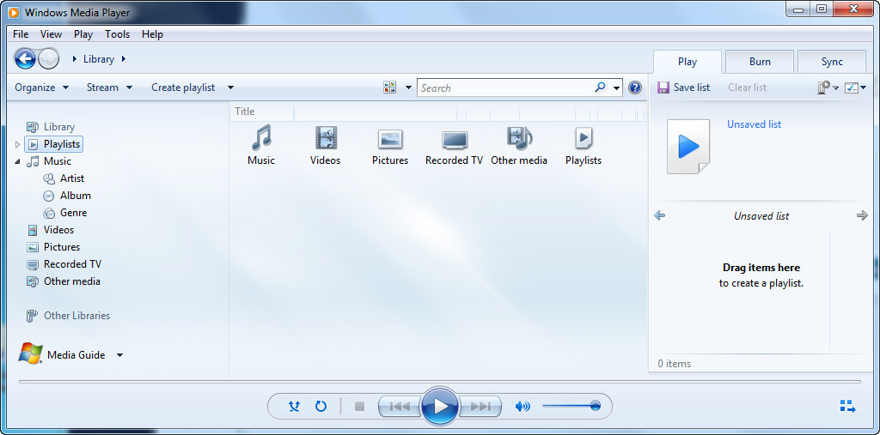Open the File menu
Image resolution: width=880 pixels, height=435 pixels.
coord(21,34)
